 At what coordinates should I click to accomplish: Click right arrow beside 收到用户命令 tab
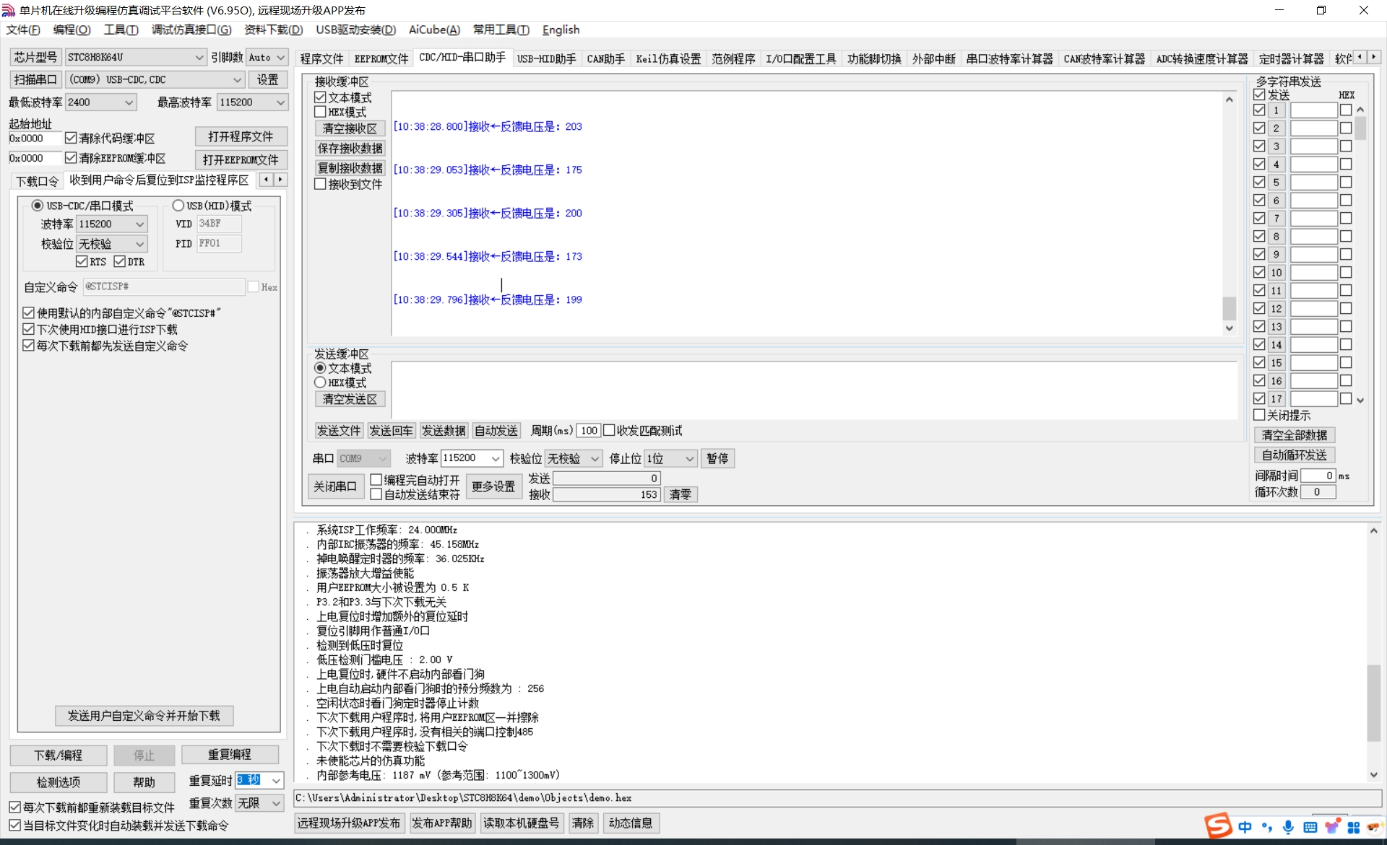(280, 180)
